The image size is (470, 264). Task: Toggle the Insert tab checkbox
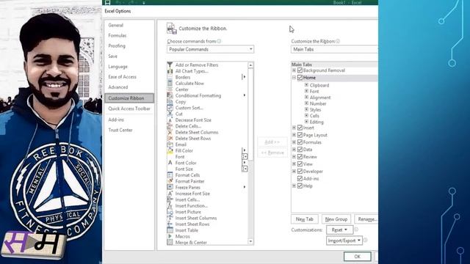(300, 128)
